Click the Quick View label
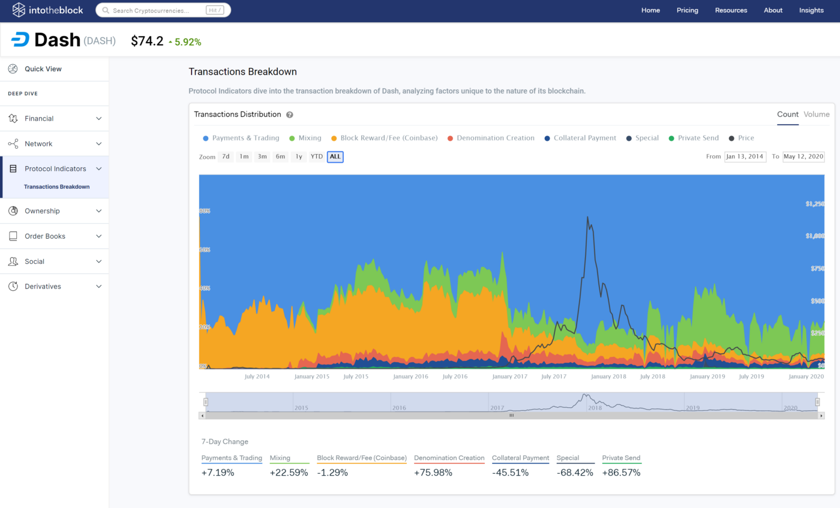840x508 pixels. click(43, 69)
